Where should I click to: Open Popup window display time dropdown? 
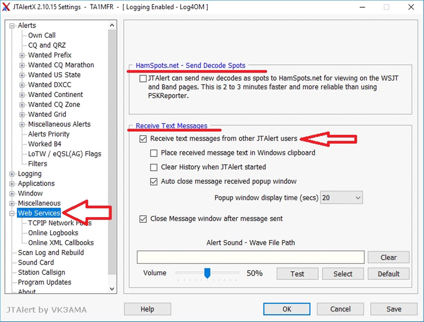point(341,198)
